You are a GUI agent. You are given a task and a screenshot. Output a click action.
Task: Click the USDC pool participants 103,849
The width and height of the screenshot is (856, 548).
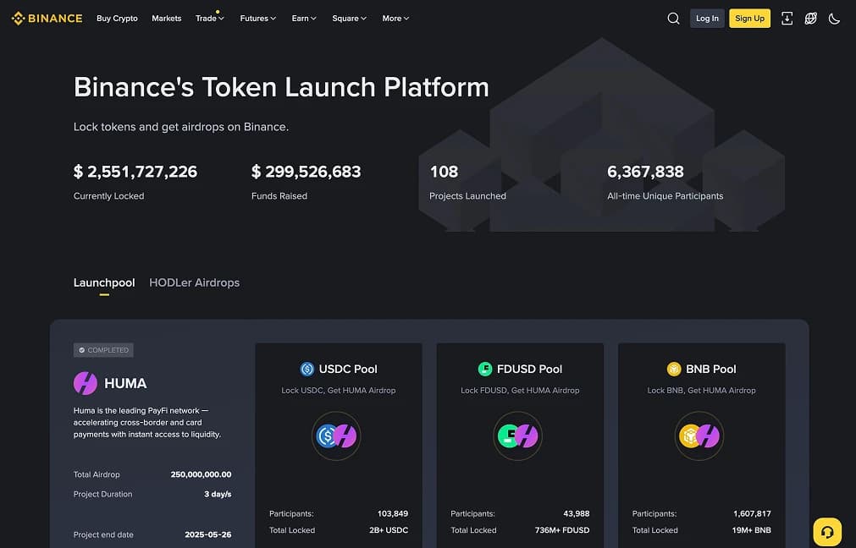click(x=393, y=513)
